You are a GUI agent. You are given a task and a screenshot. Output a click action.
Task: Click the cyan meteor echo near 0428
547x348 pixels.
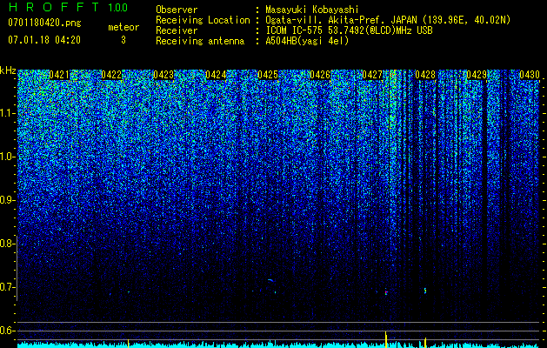[x=425, y=291]
